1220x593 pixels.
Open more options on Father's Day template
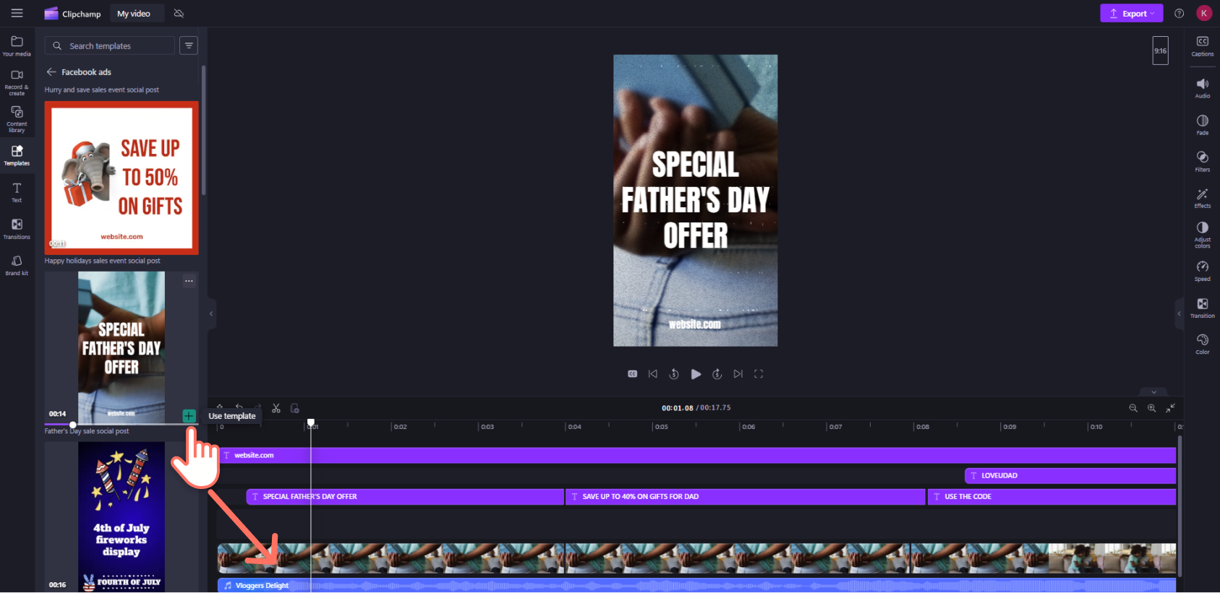189,281
